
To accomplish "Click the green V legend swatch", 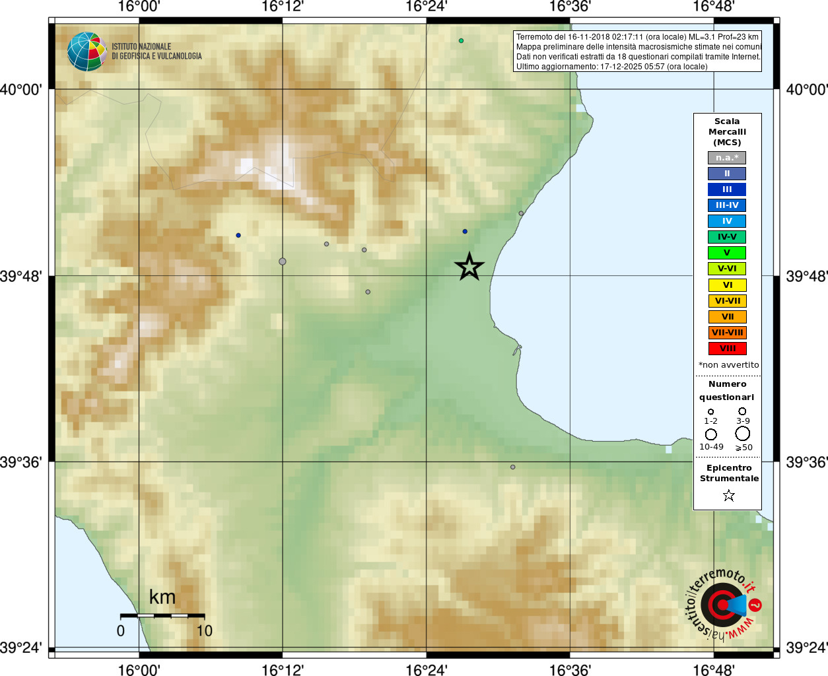I will click(727, 253).
